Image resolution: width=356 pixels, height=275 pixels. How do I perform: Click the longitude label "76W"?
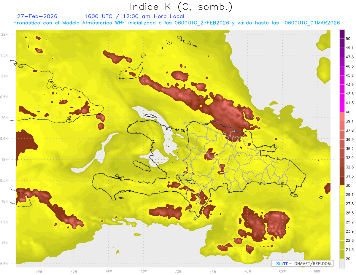pos(39,271)
